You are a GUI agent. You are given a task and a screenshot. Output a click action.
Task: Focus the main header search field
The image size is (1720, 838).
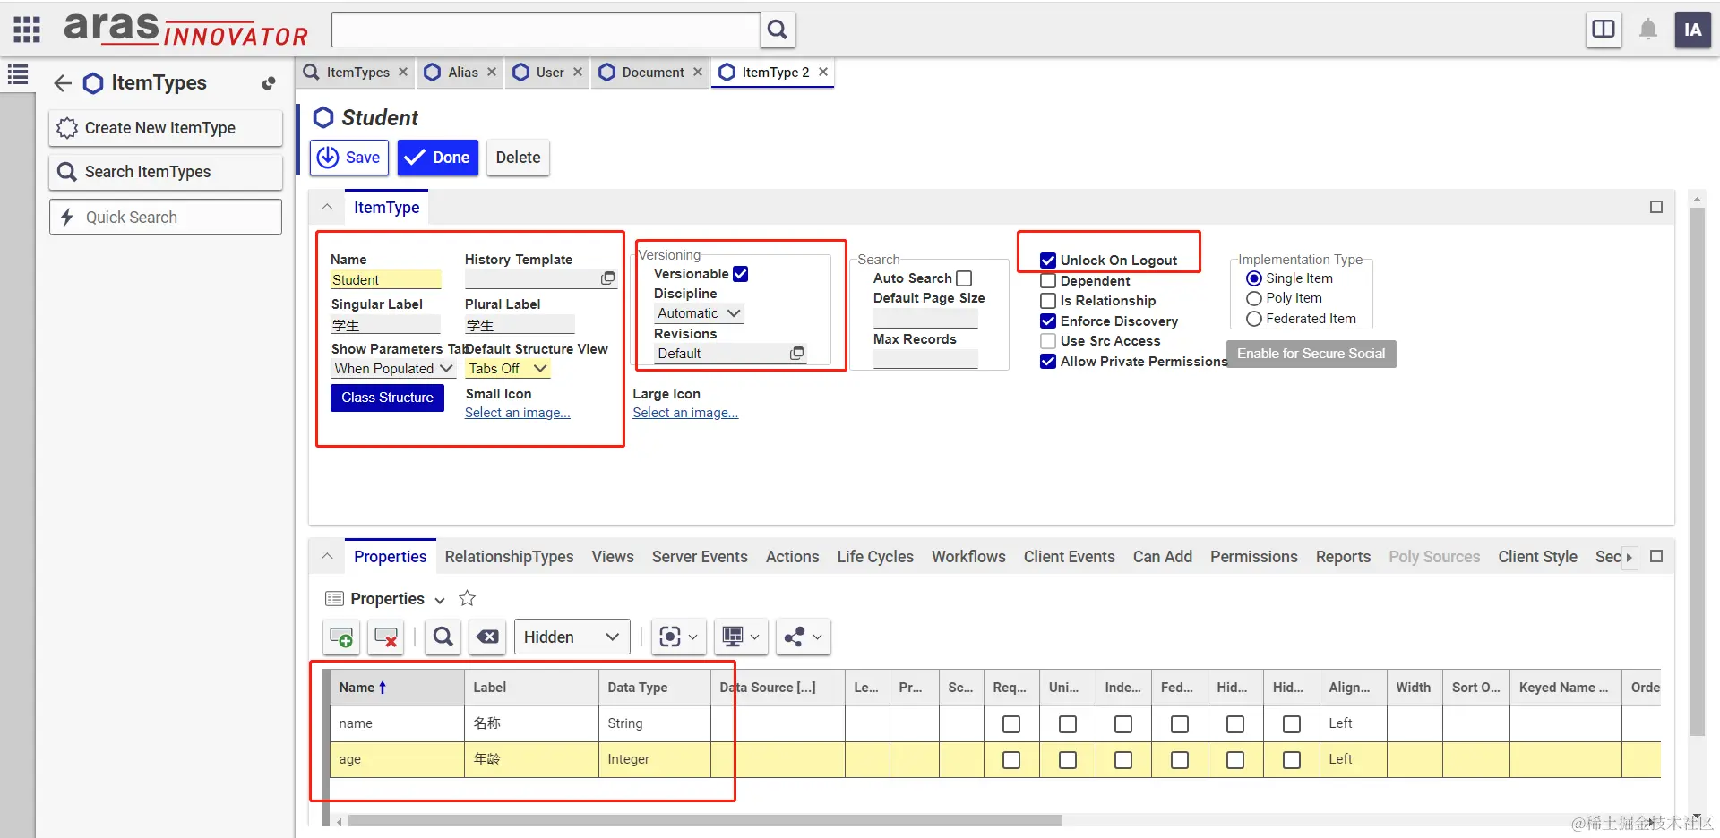[x=546, y=30]
